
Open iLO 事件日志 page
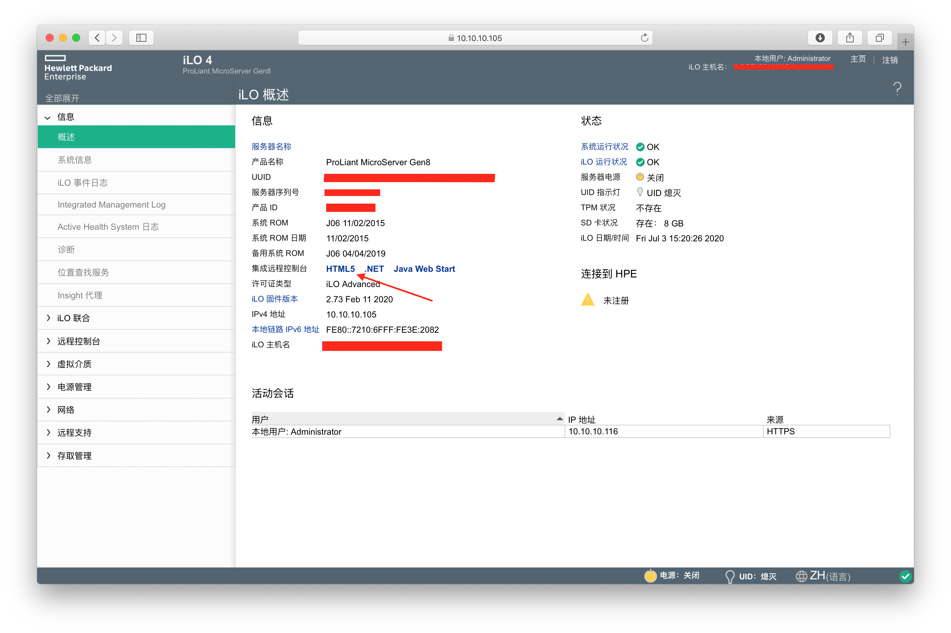tap(136, 183)
